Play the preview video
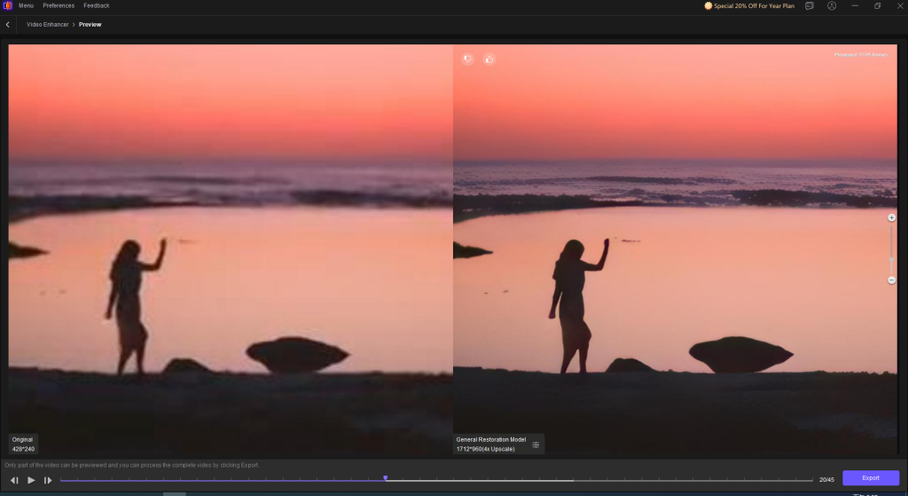The image size is (908, 496). [31, 480]
